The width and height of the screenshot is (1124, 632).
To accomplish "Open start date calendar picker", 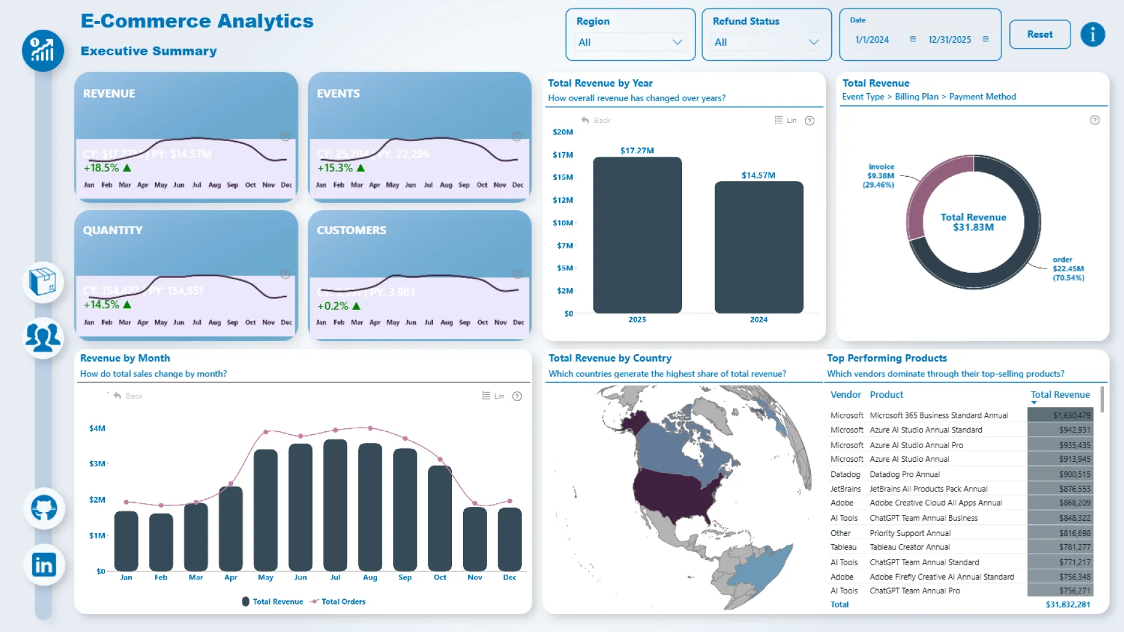I will (x=912, y=40).
